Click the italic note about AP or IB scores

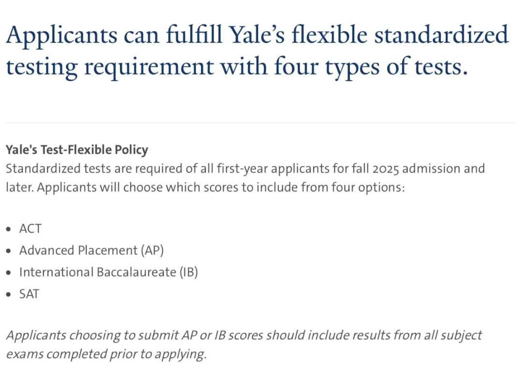click(x=244, y=345)
